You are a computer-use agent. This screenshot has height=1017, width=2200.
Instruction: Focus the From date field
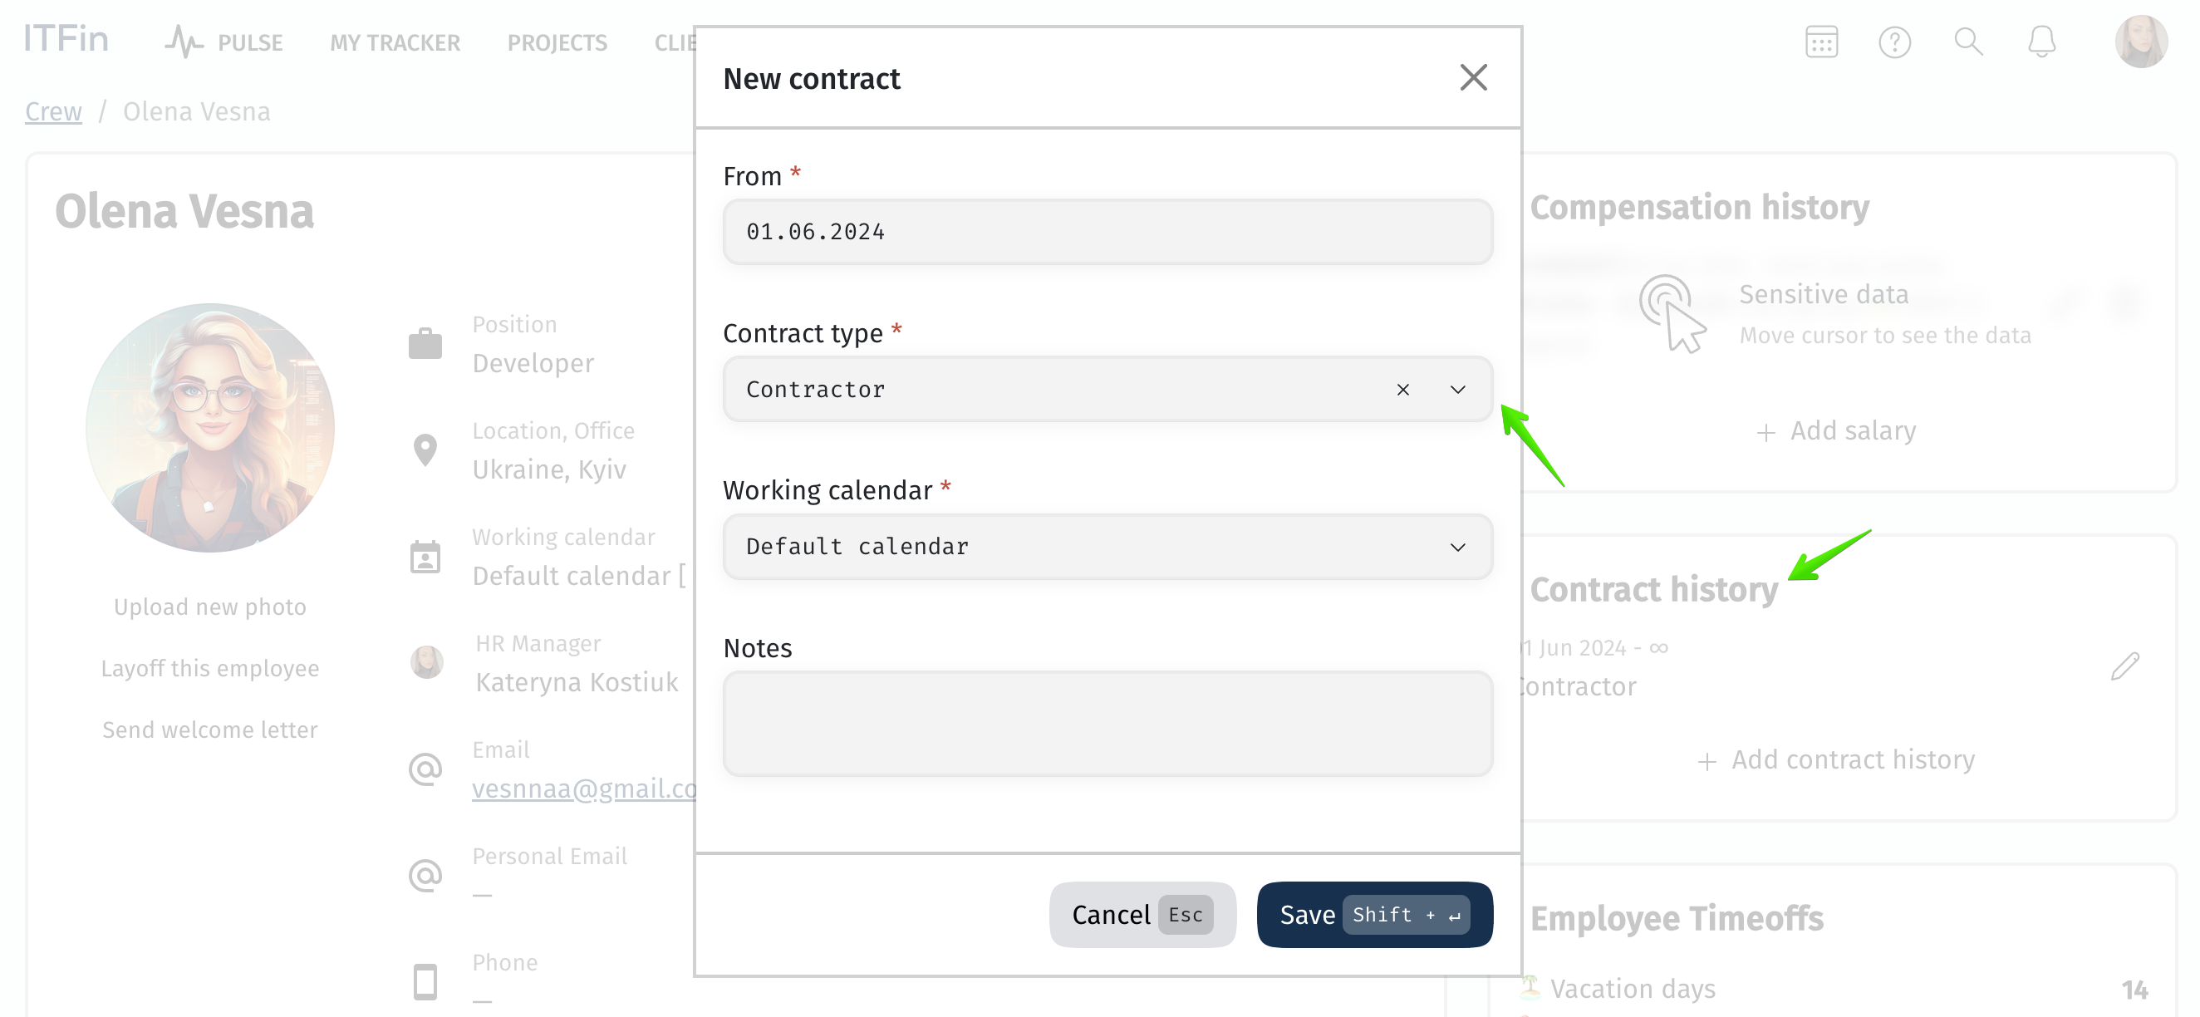[x=1107, y=232]
